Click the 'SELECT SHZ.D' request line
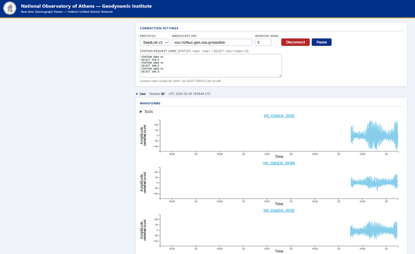 [150, 60]
